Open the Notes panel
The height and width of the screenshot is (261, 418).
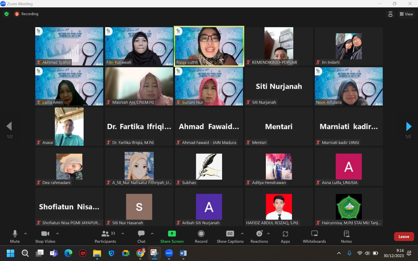tap(346, 236)
